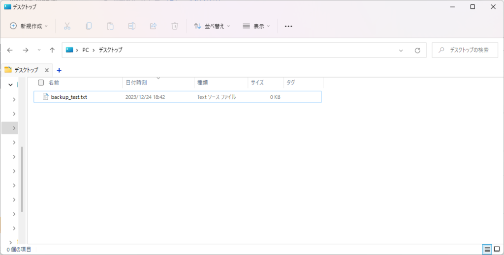Click the Cut scissors icon
Screen dimensions: 504x255
click(67, 26)
